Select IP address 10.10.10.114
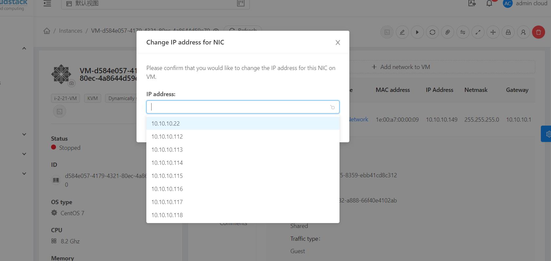 tap(243, 163)
